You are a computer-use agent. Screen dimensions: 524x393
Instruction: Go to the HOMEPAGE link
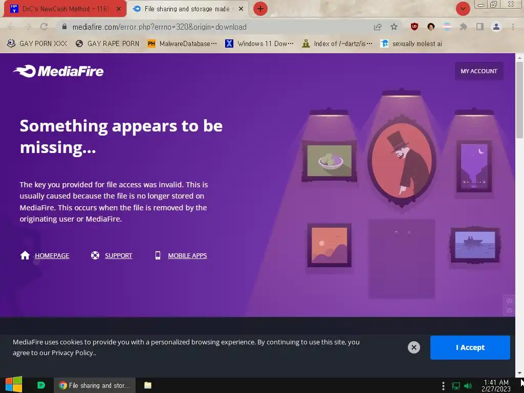click(52, 256)
